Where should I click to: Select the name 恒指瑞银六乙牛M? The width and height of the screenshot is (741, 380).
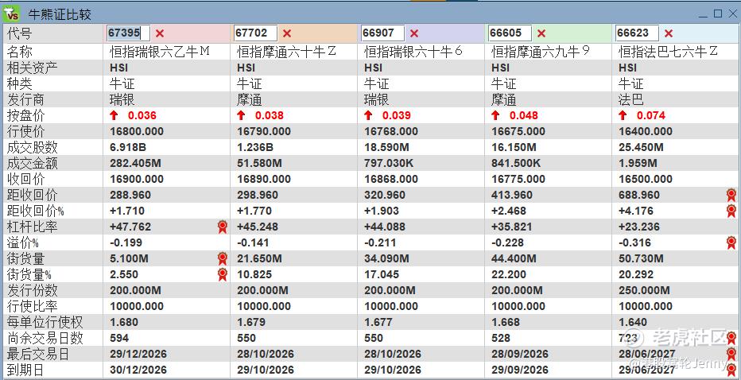[160, 52]
